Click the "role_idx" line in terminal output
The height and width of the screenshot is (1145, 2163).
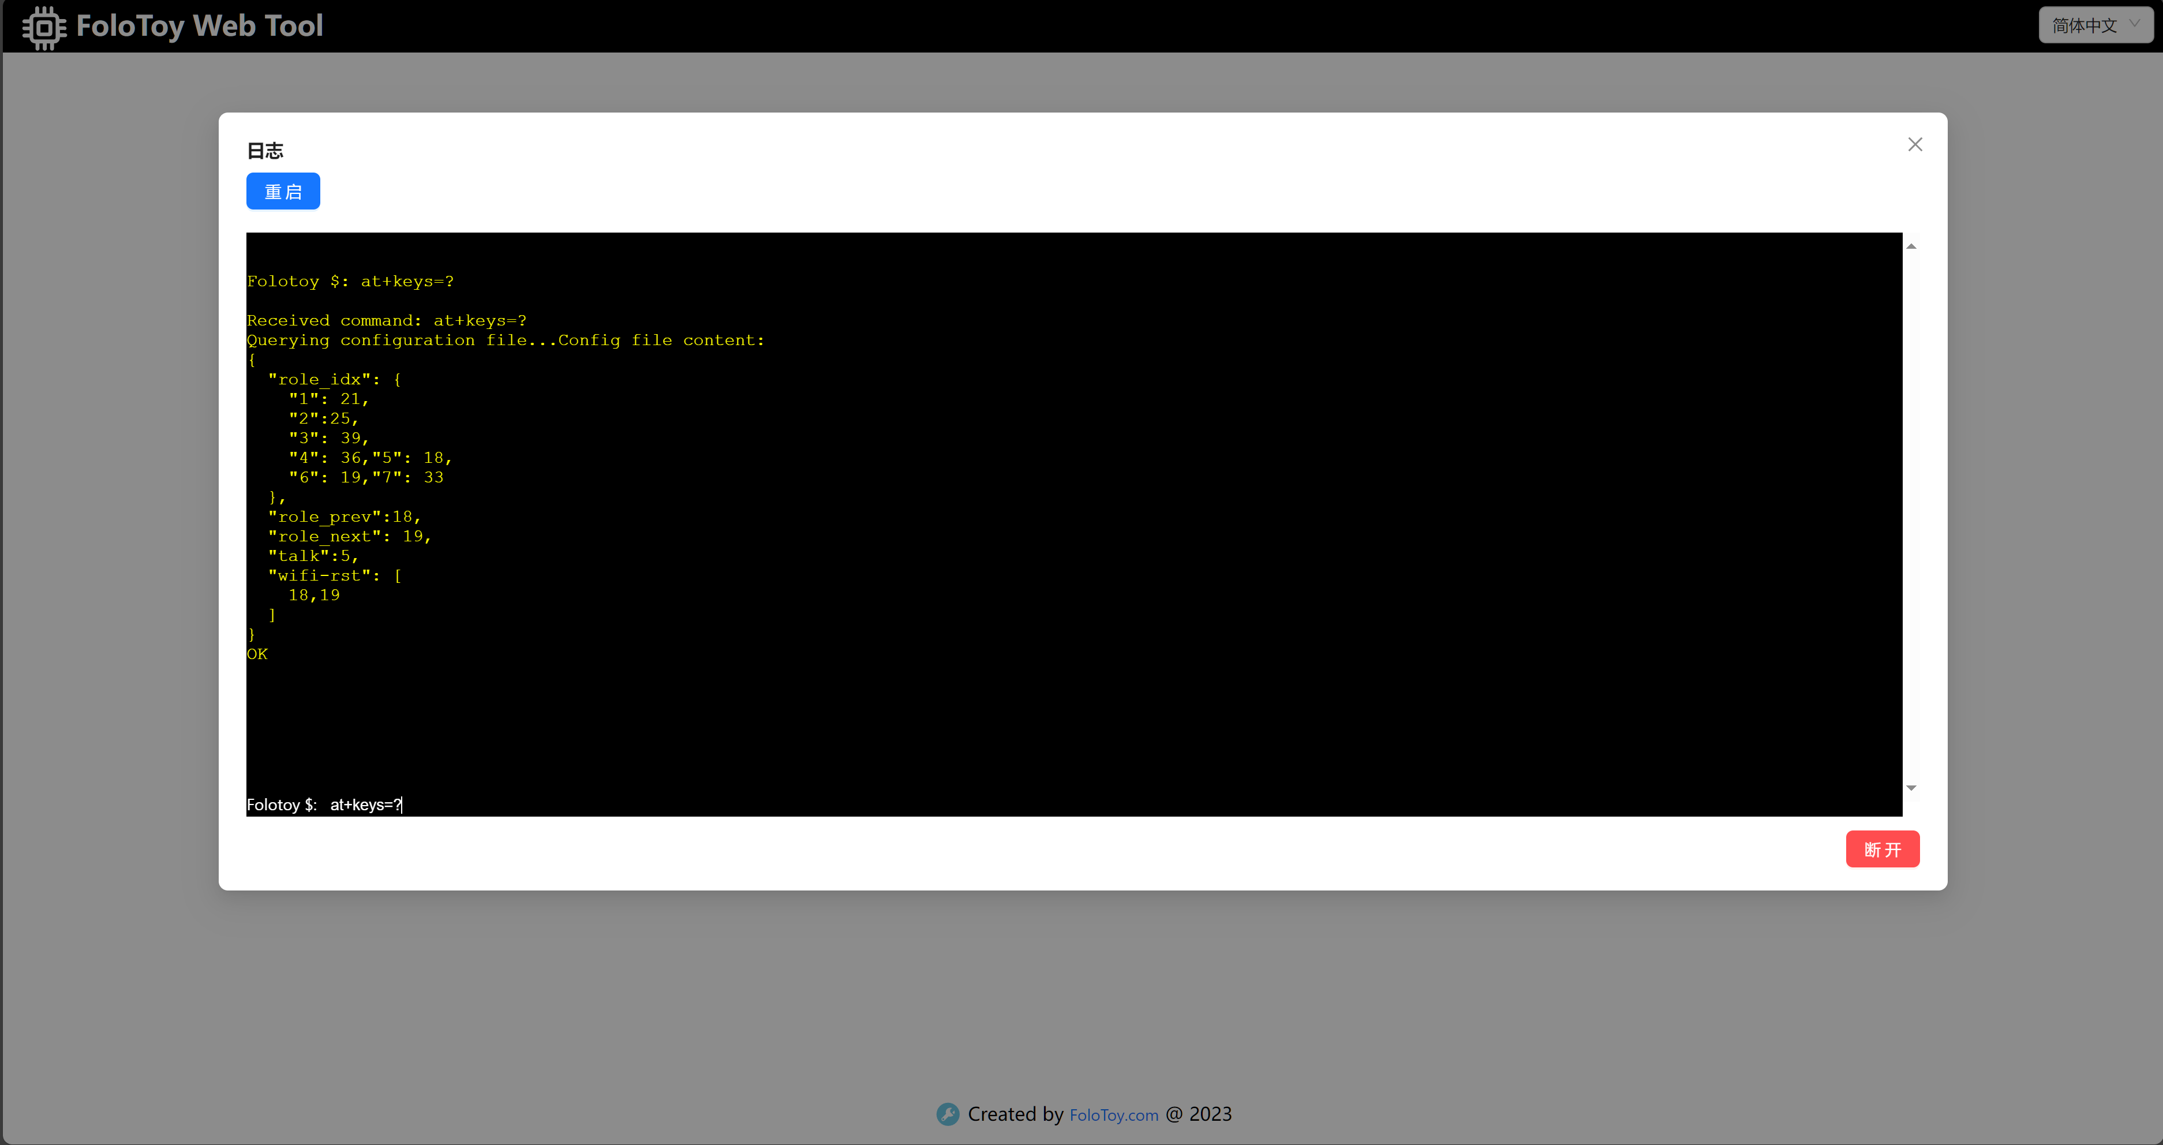coord(334,379)
